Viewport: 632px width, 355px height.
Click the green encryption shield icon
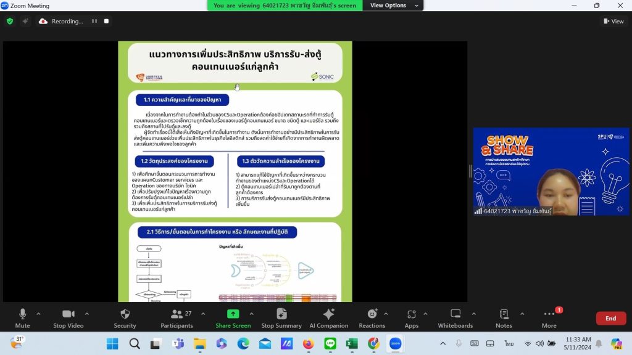(10, 21)
